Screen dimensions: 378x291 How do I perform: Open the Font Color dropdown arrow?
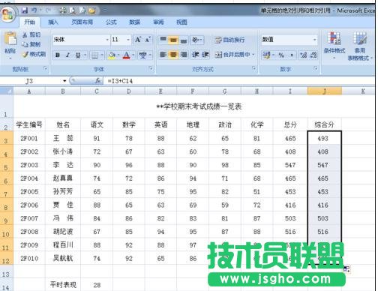click(133, 55)
